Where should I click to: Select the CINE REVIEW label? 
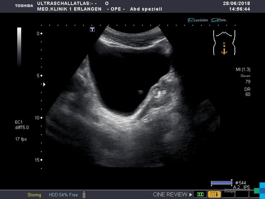click(x=170, y=195)
